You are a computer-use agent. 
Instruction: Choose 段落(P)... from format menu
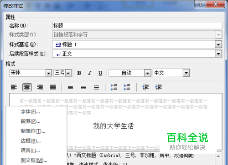[31, 121]
